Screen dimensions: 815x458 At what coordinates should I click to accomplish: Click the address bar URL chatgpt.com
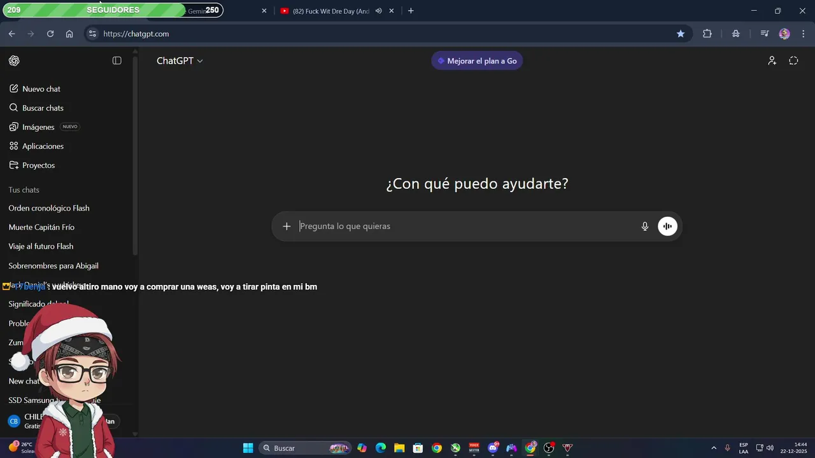point(136,34)
